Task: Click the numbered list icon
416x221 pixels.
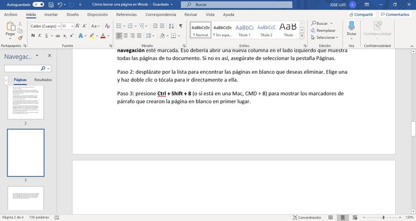Action: click(x=130, y=26)
